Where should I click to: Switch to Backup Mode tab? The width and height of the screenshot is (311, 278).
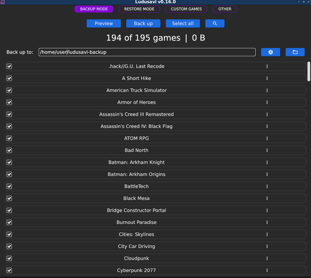94,9
